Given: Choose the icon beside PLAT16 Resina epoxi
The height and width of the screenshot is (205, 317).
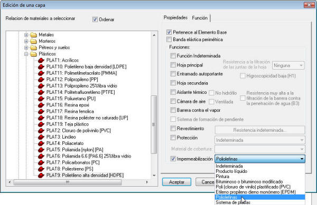Looking at the screenshot, I should point(41,105).
